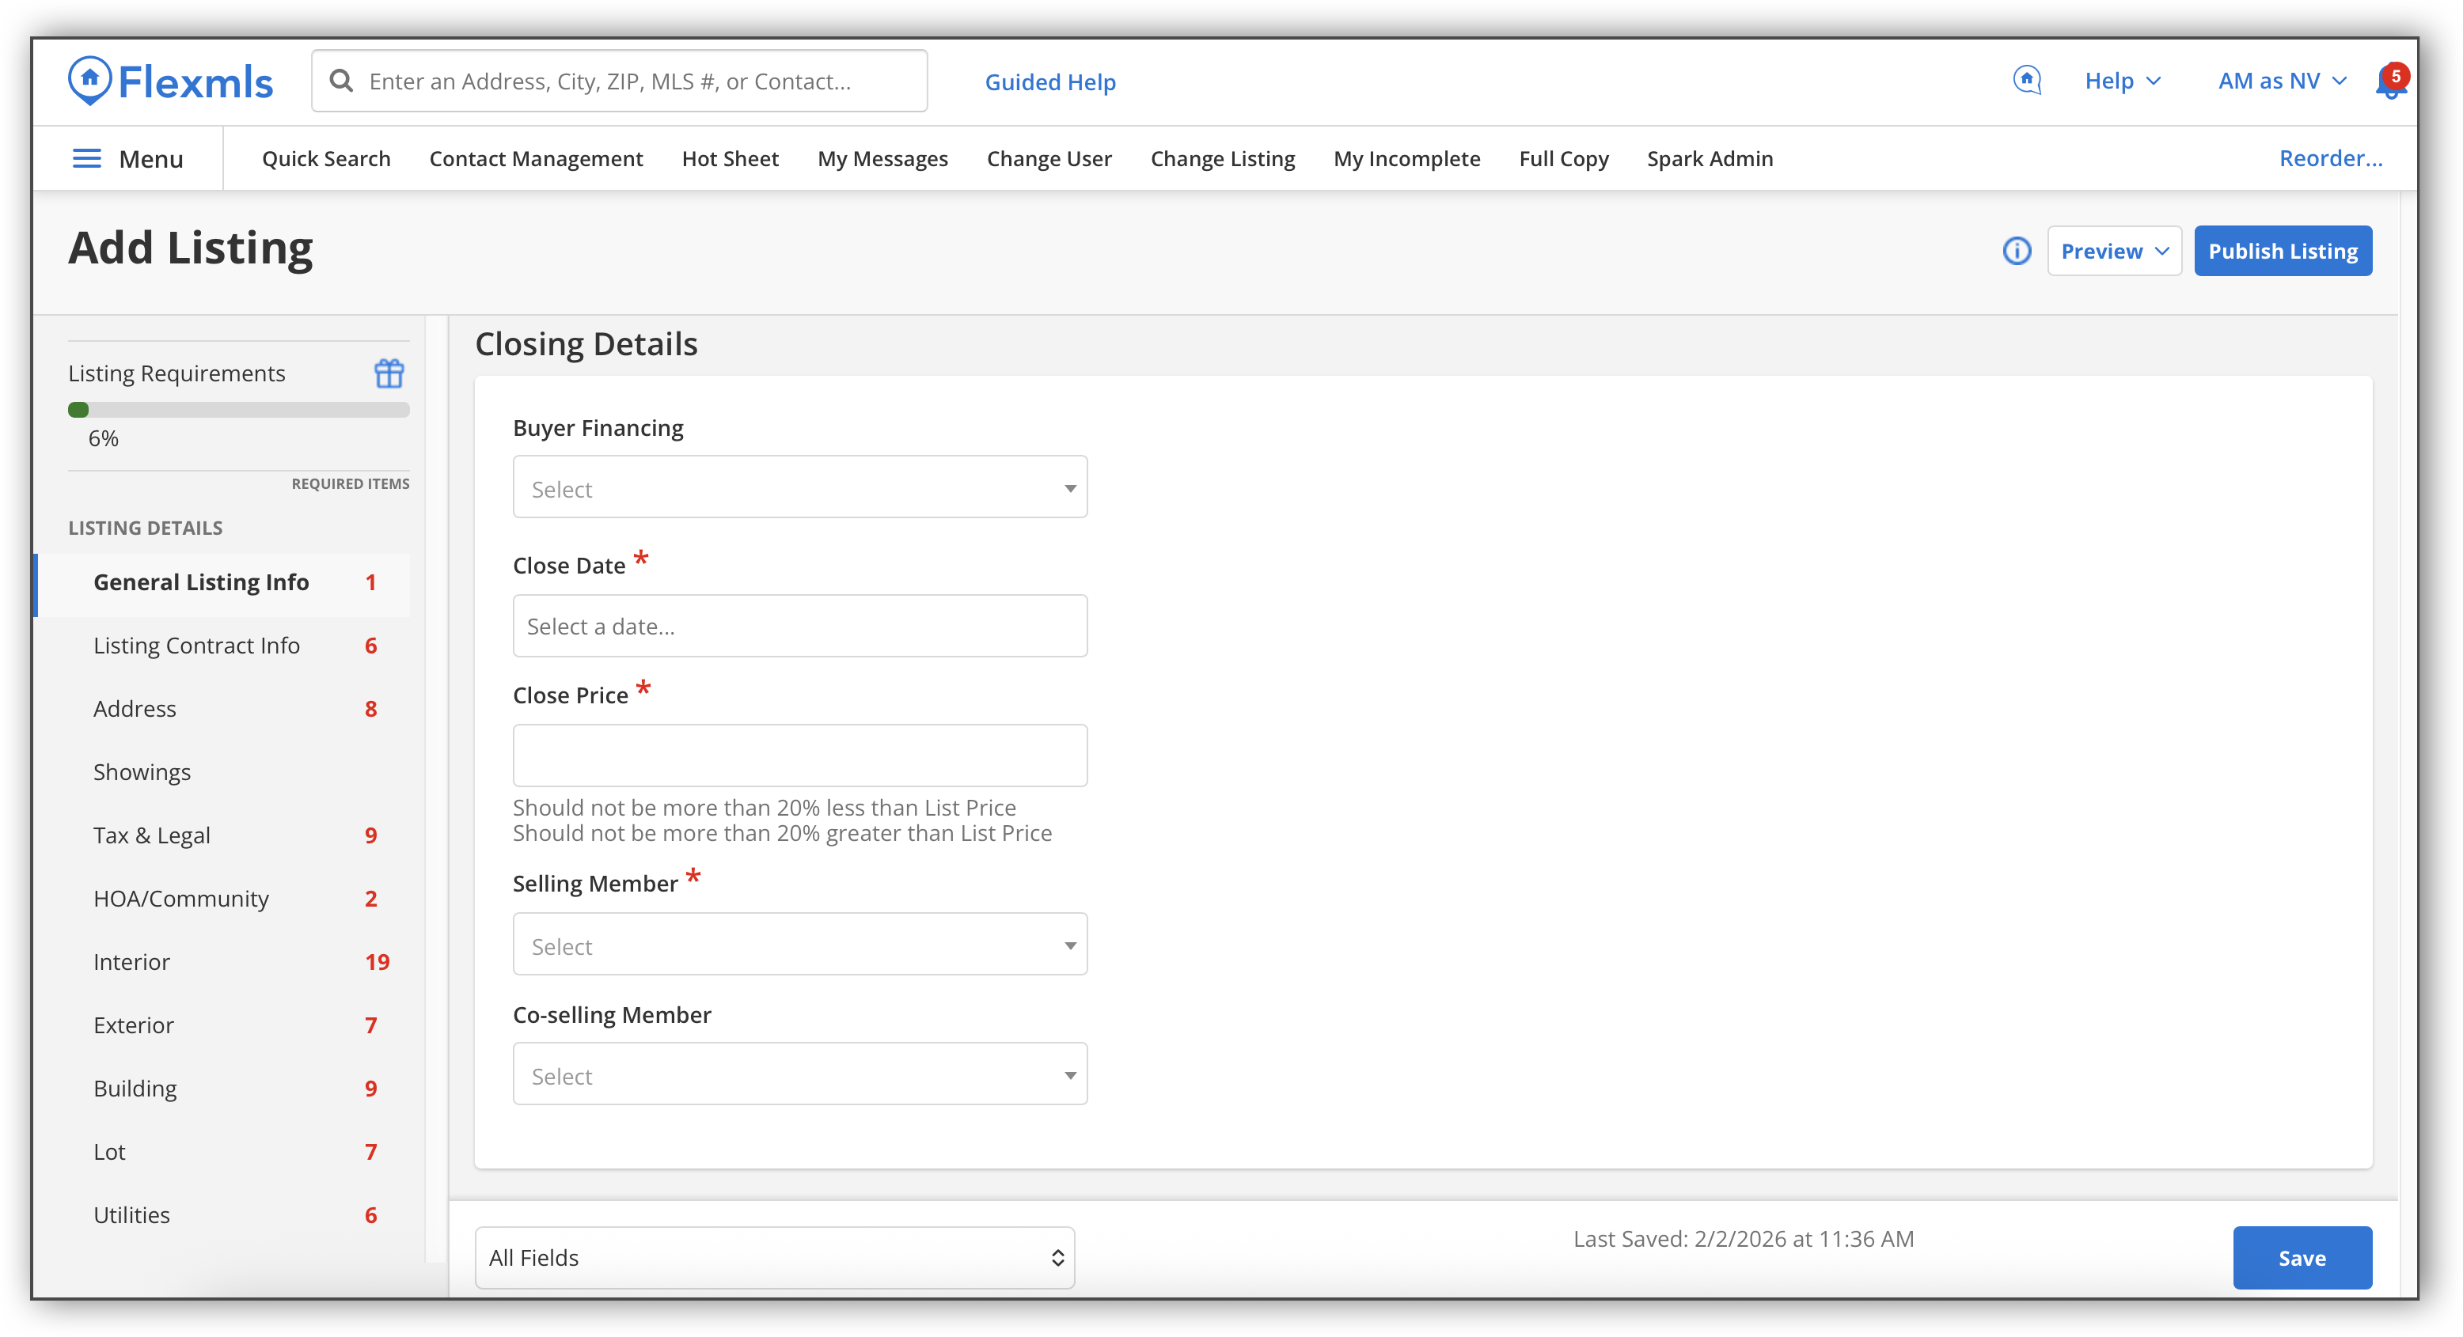Click the Reorder... link
Image resolution: width=2463 pixels, height=1337 pixels.
[2330, 159]
